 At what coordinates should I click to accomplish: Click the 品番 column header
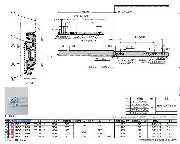(x=39, y=121)
